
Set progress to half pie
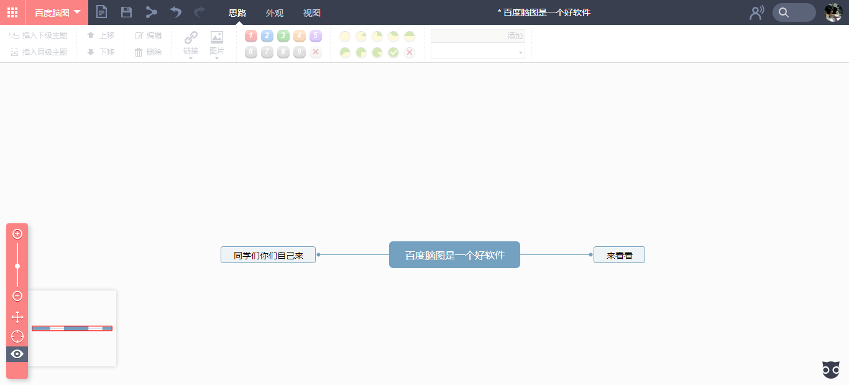410,37
